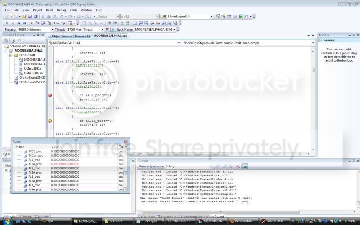
Task: Click the code editor vertical scrollbar thumb
Action: [x=313, y=70]
